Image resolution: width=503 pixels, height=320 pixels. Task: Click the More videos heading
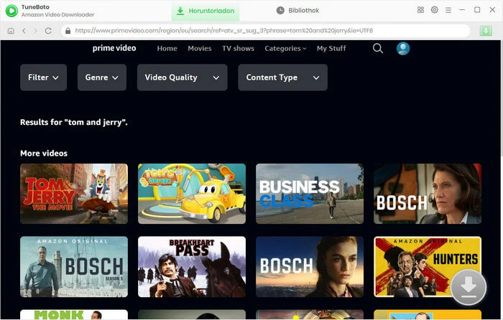pyautogui.click(x=44, y=154)
